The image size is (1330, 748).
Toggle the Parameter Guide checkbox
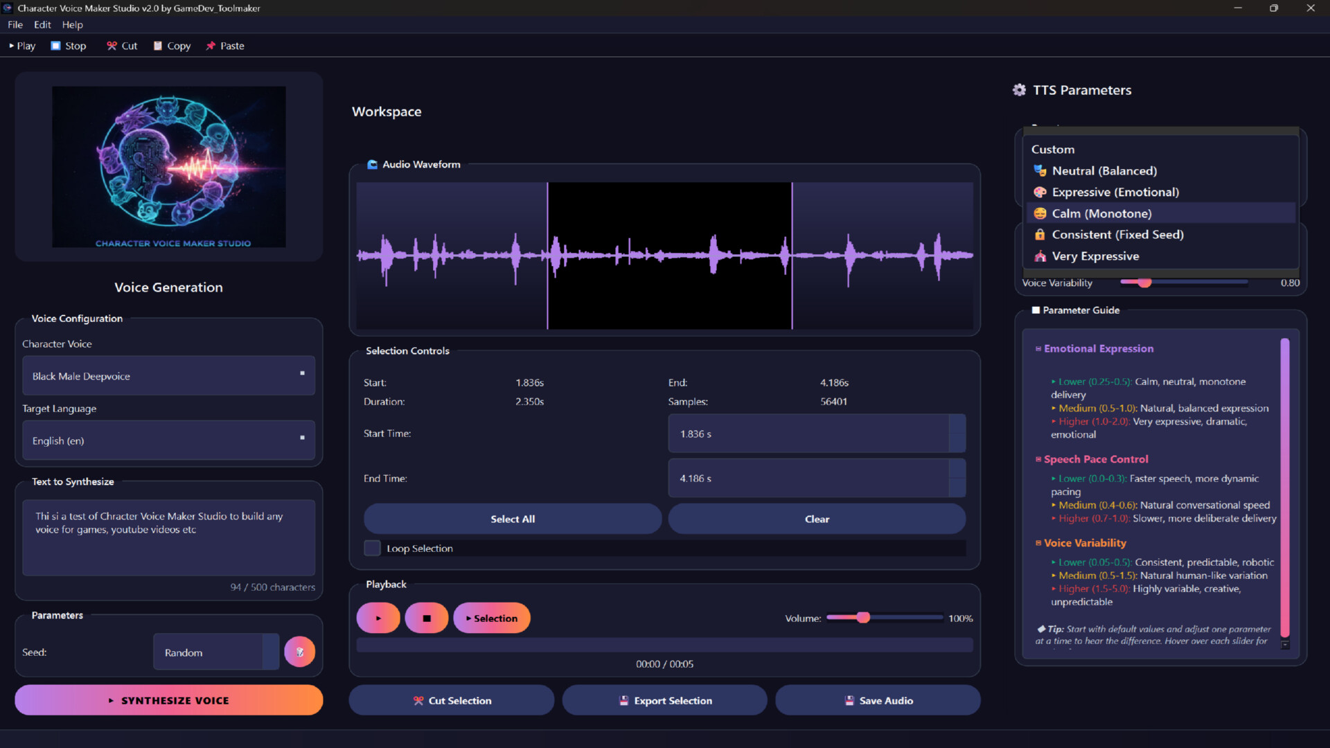point(1036,310)
